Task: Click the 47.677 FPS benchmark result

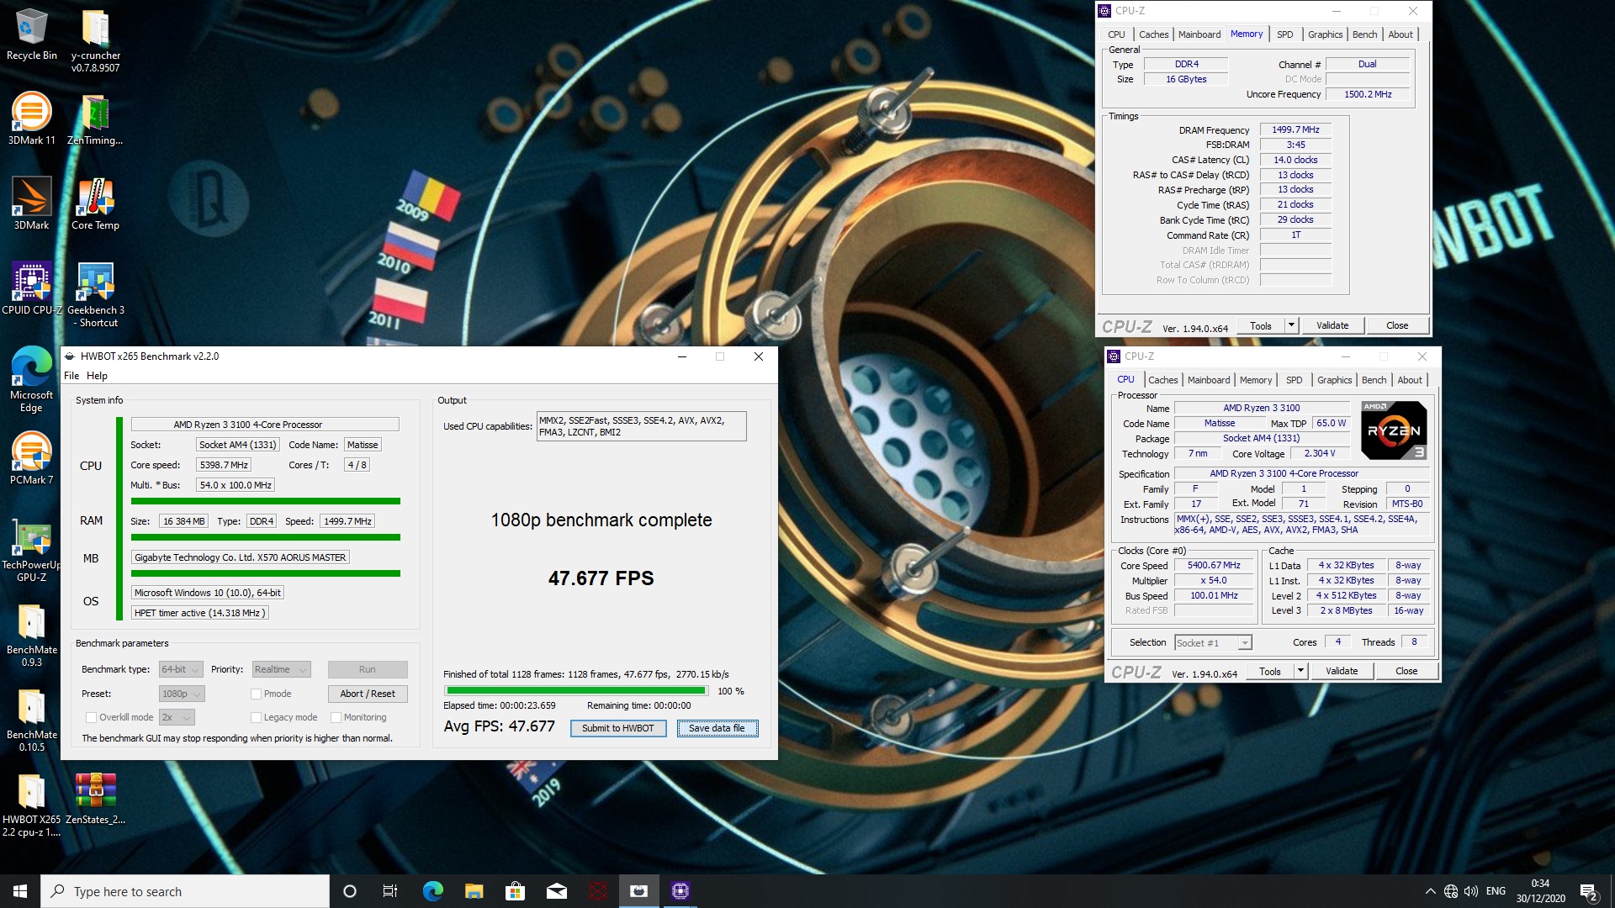Action: 601,578
